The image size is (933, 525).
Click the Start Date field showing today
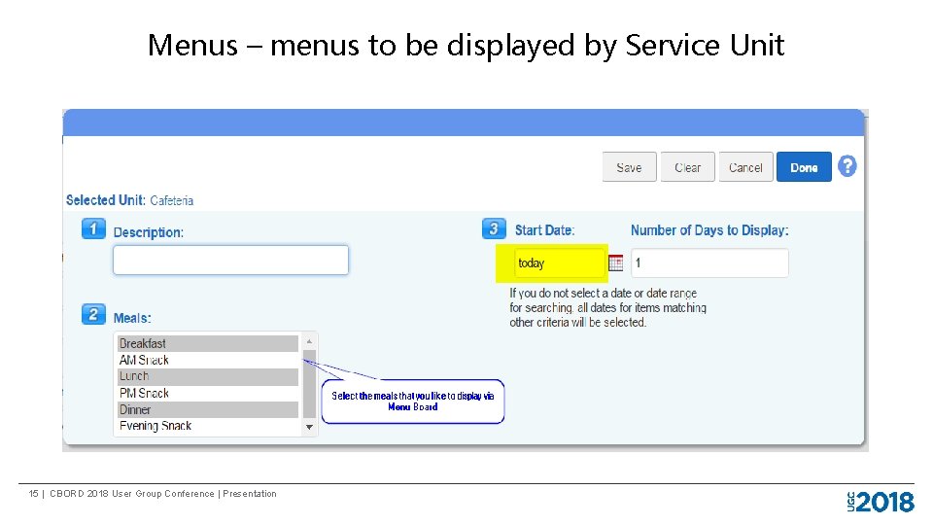(x=560, y=263)
